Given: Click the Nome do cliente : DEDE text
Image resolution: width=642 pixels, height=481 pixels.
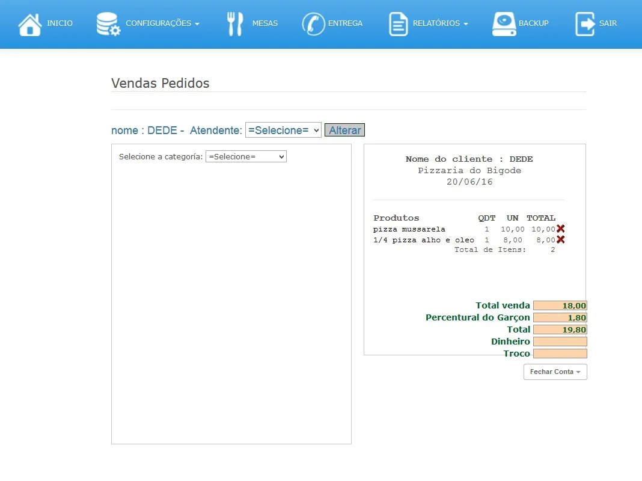Looking at the screenshot, I should click(469, 159).
